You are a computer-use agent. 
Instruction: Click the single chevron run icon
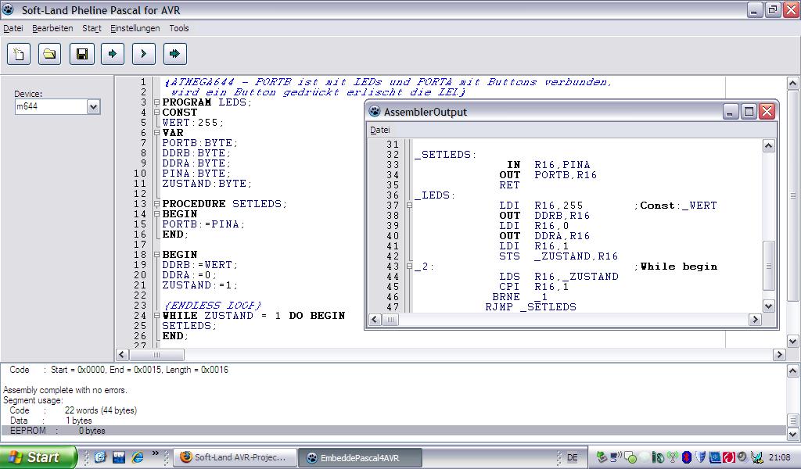coord(144,54)
